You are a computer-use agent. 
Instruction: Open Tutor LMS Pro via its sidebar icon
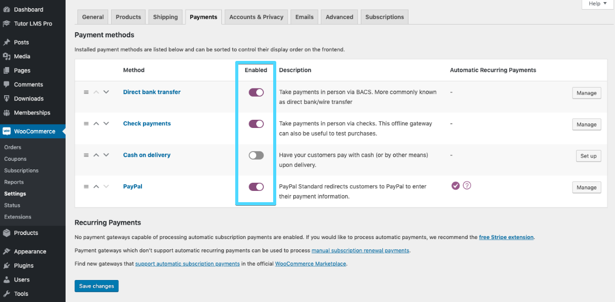click(7, 24)
